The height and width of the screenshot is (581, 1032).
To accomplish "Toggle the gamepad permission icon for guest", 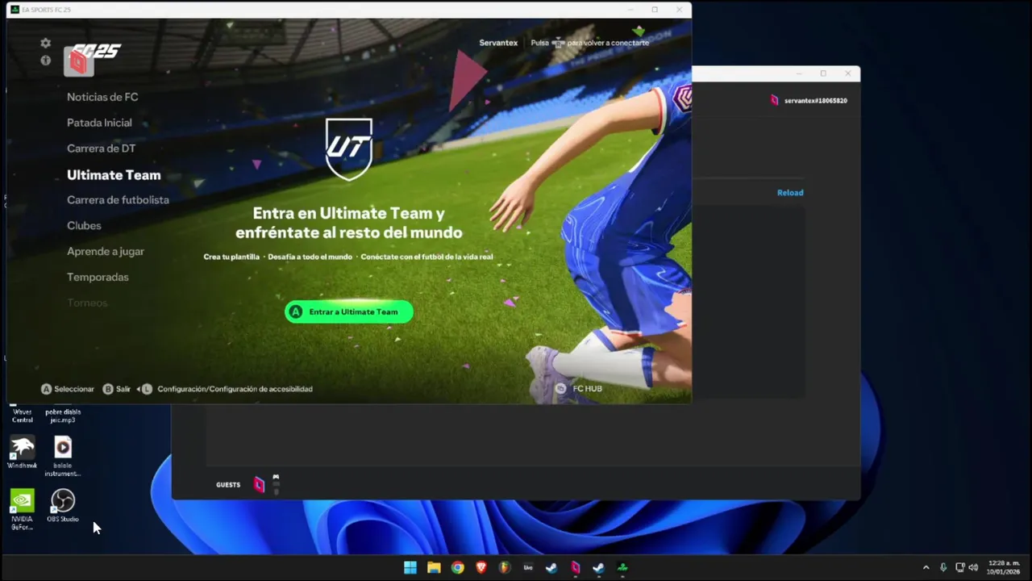I will (x=276, y=477).
